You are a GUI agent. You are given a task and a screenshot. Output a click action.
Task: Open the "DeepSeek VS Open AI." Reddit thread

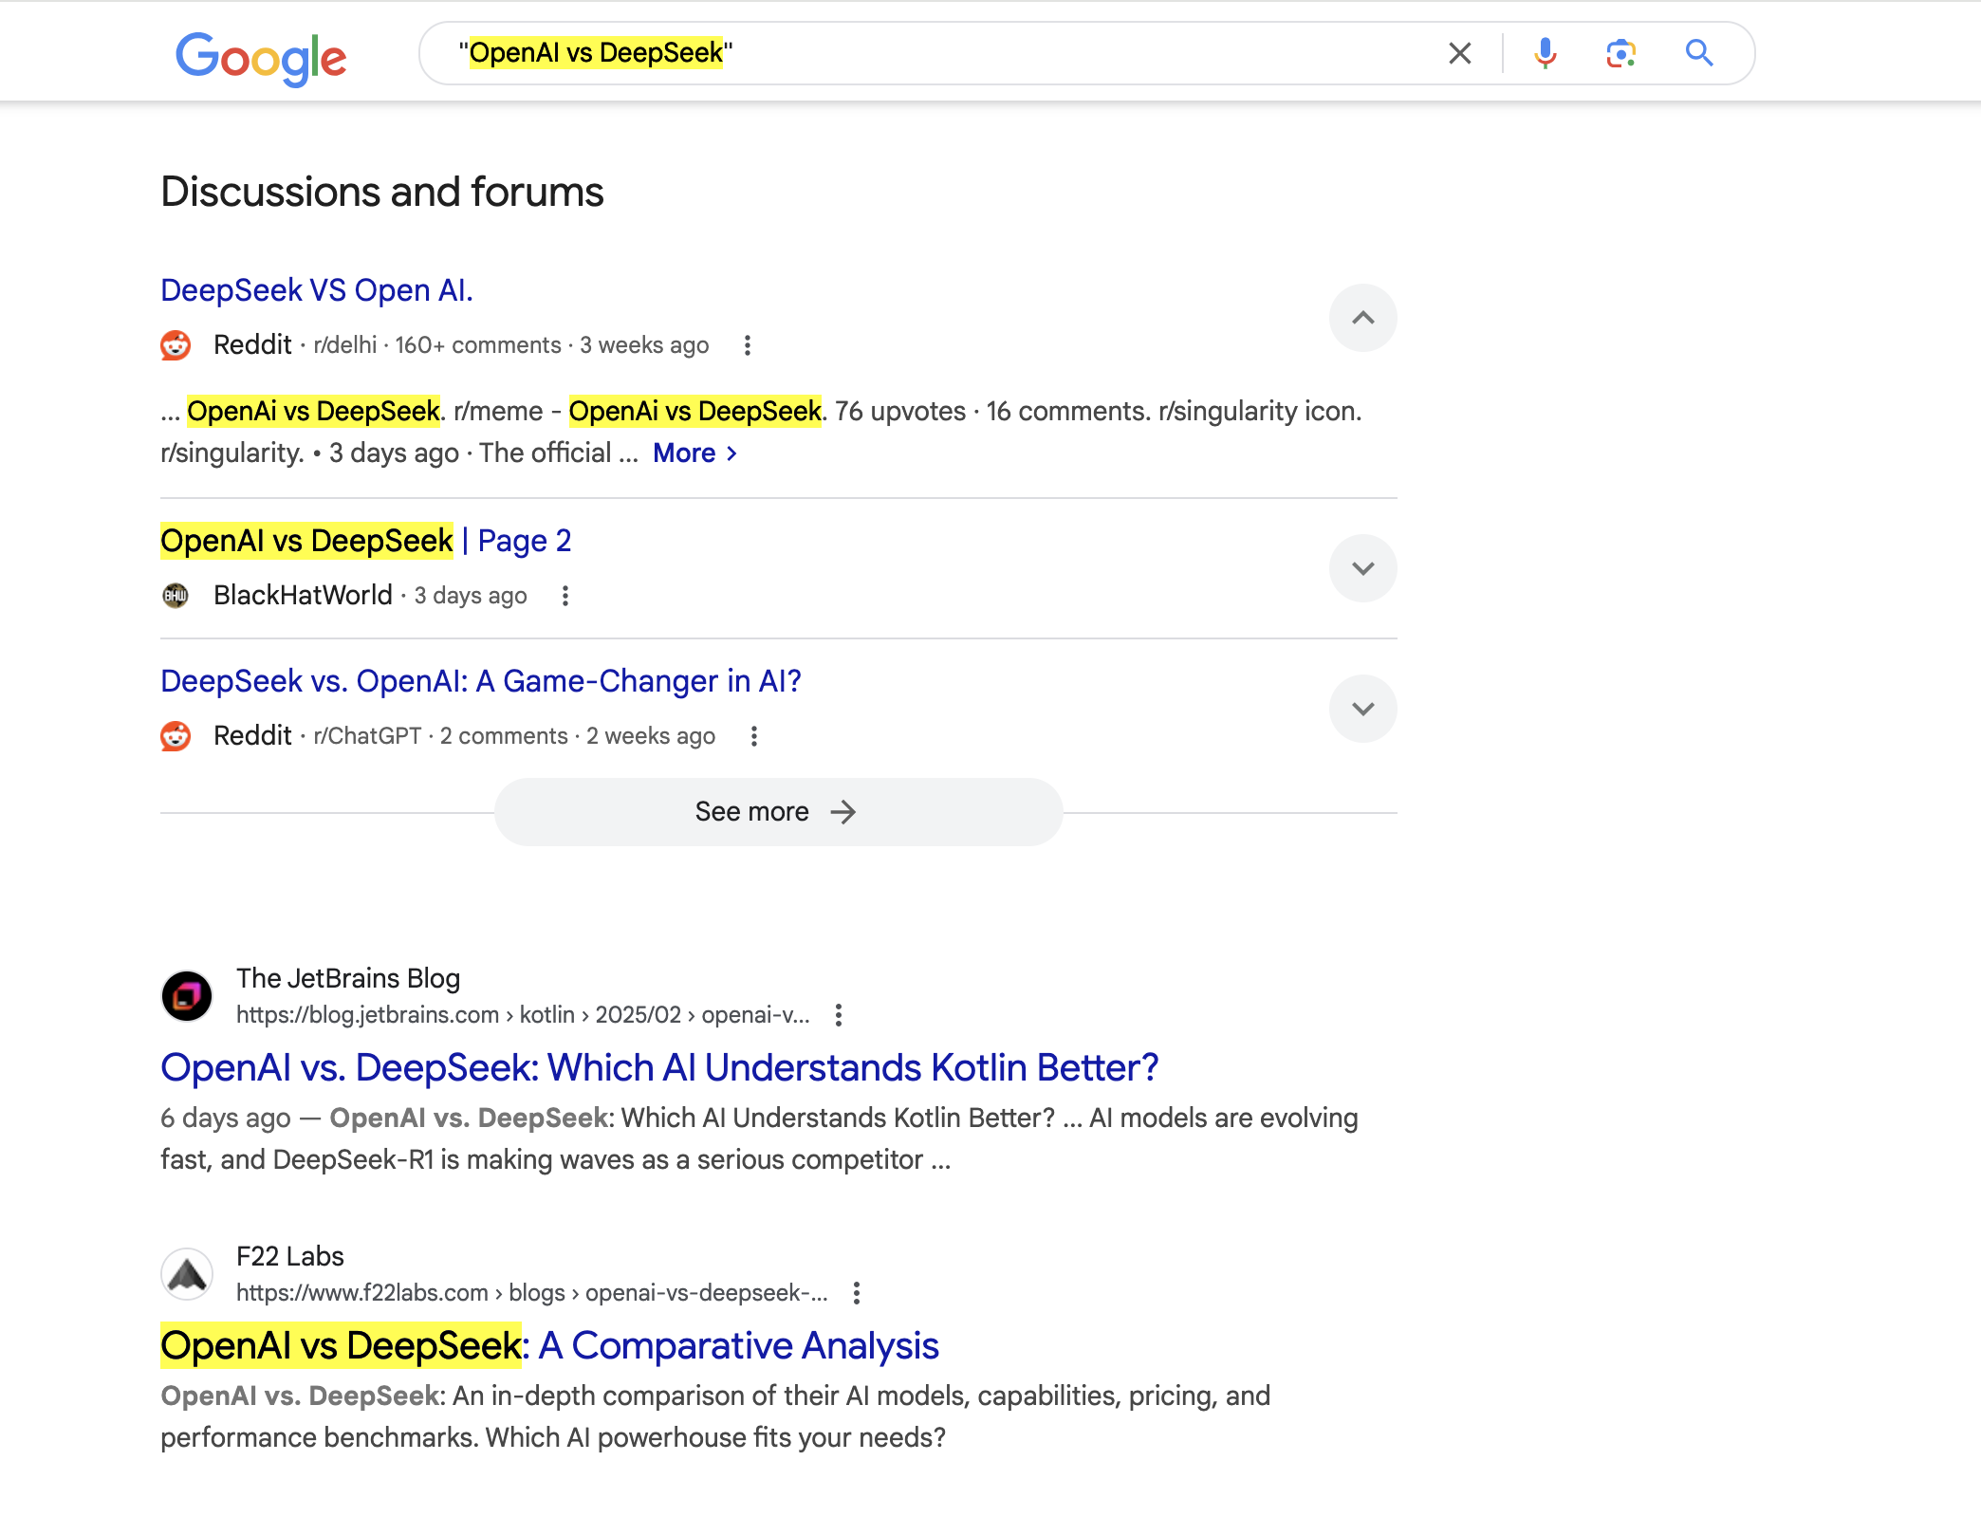(317, 290)
